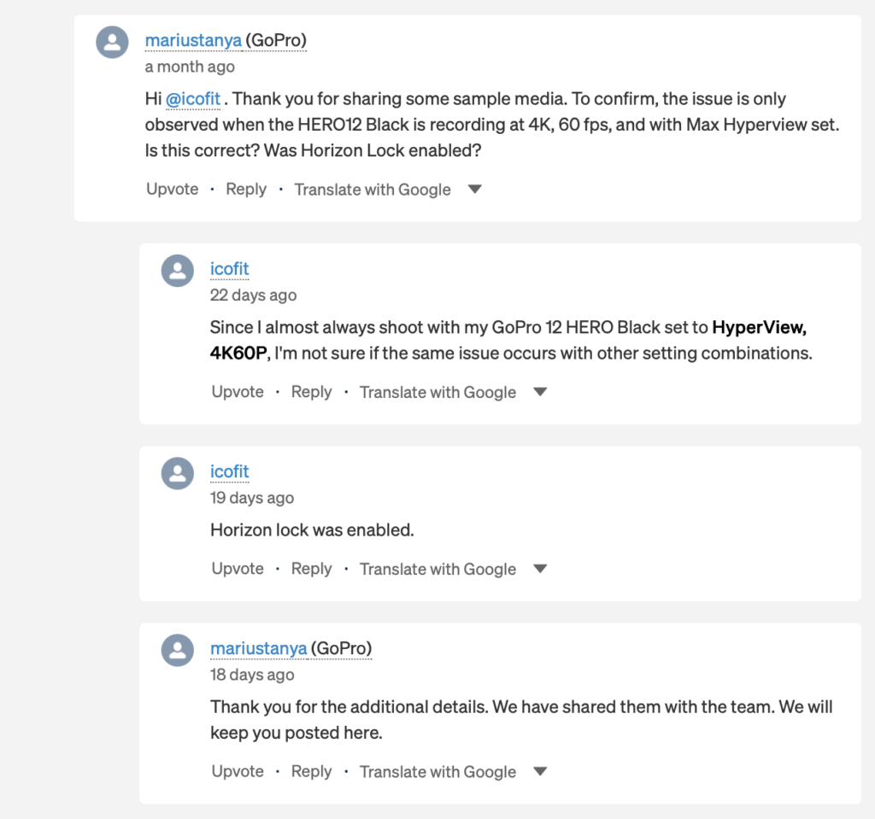875x819 pixels.
Task: Open the dropdown arrow under the 'Horizon lock was enabled' reply
Action: 540,569
